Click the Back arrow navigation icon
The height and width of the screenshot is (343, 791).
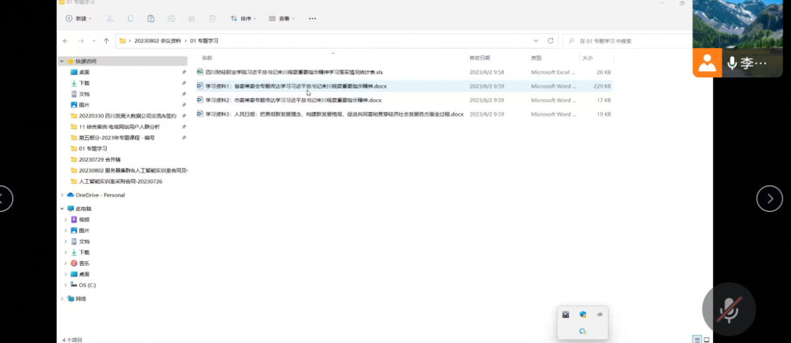coord(66,41)
